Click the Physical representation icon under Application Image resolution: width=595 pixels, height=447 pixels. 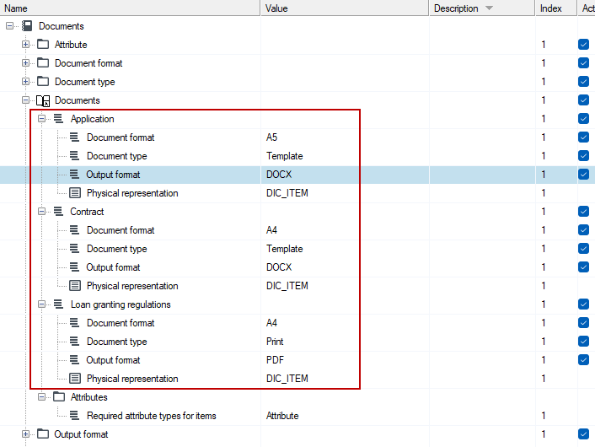coord(75,193)
